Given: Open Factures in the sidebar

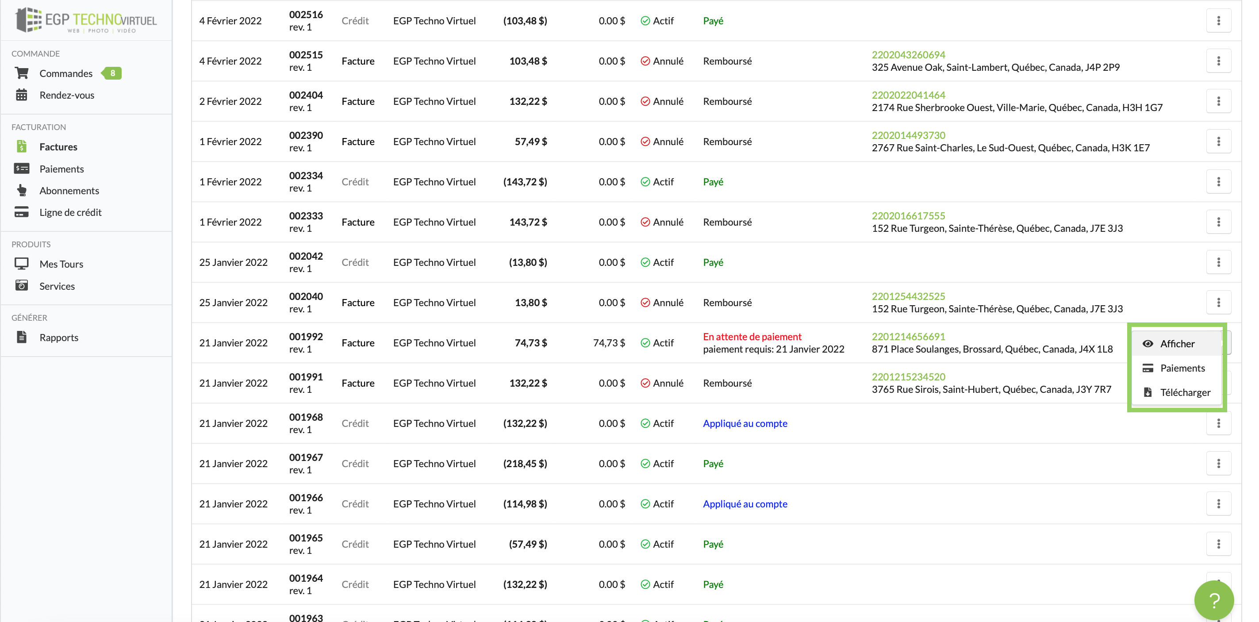Looking at the screenshot, I should [58, 146].
